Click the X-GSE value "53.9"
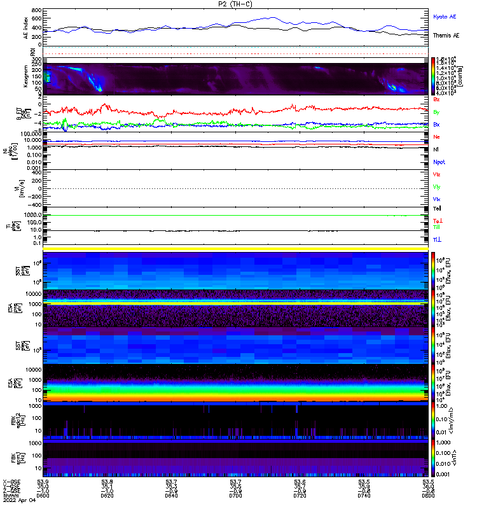477x509 pixels. 43,482
